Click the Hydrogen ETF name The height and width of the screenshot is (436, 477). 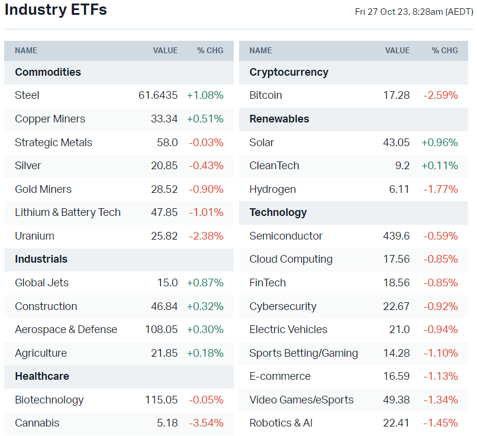pos(272,189)
